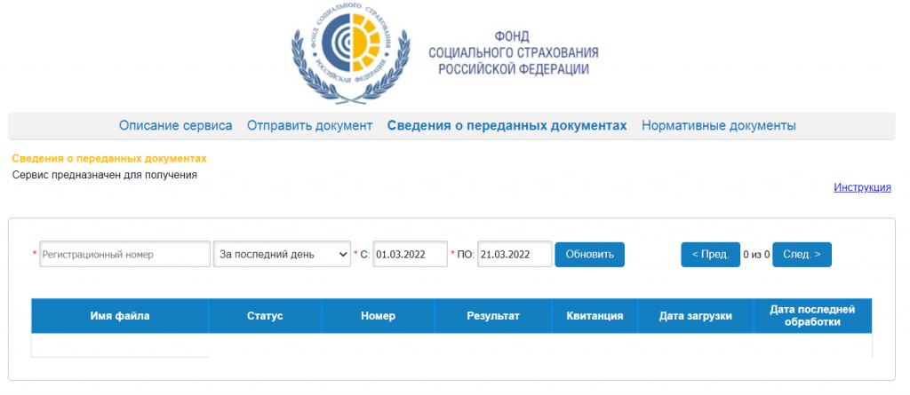The width and height of the screenshot is (910, 395).
Task: Click the end date field 21.03.2022
Action: point(514,254)
